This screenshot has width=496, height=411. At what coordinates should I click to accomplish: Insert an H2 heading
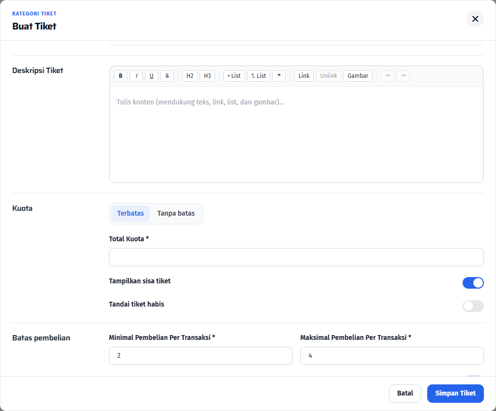190,76
